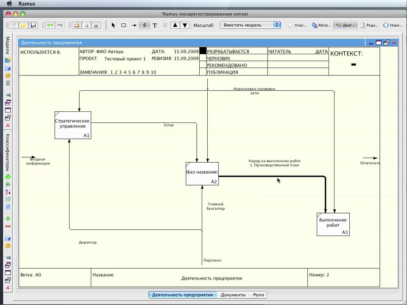
Task: Switch to the Нави... view tab
Action: (393, 25)
